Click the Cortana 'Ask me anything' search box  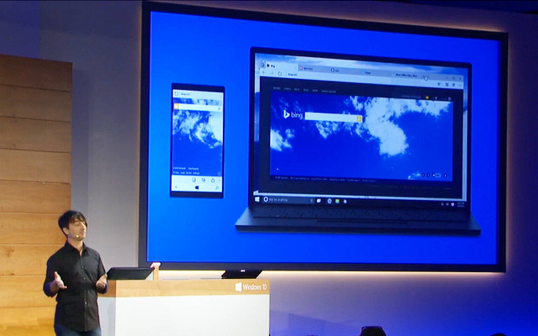[288, 200]
